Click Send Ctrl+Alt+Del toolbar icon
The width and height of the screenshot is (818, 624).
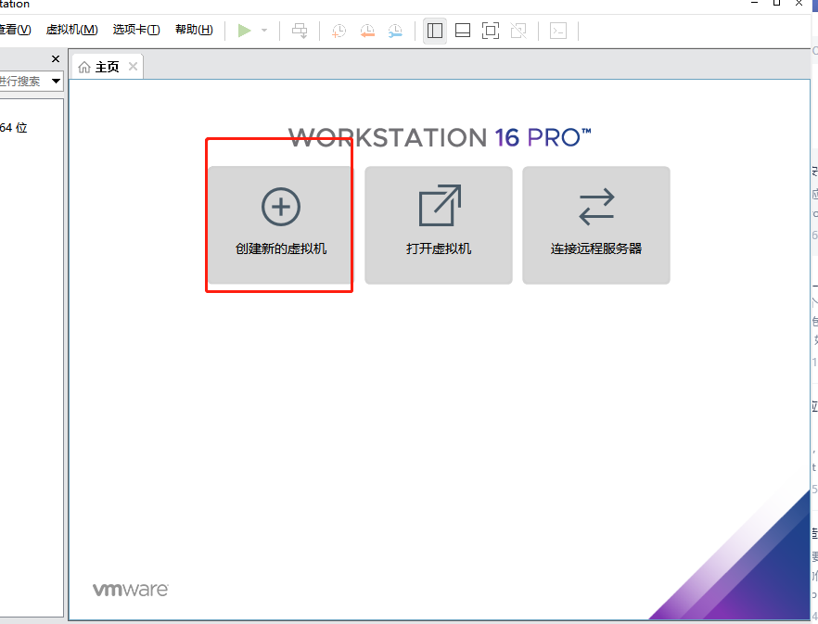click(300, 31)
